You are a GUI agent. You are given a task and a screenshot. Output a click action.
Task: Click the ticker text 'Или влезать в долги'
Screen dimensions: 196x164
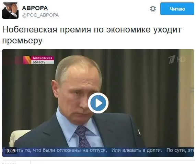(137, 150)
